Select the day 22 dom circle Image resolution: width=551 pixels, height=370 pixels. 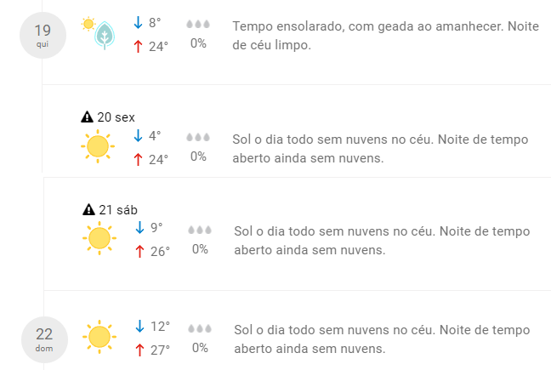pos(43,337)
